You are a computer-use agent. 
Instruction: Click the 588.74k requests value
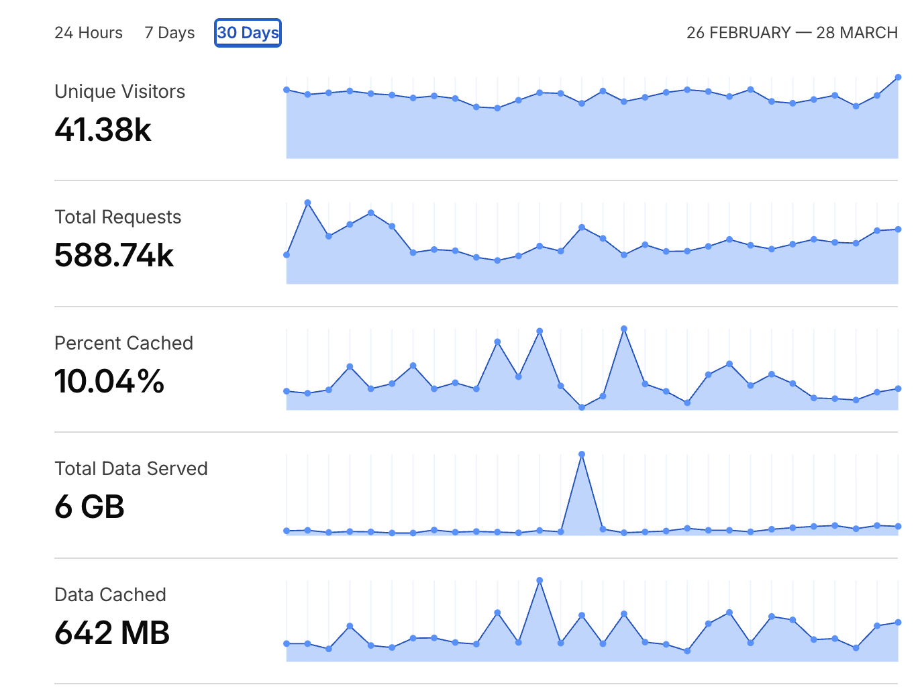pos(114,256)
